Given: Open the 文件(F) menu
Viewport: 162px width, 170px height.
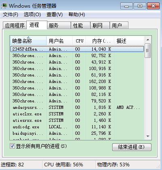Looking at the screenshot, I should (x=11, y=15).
